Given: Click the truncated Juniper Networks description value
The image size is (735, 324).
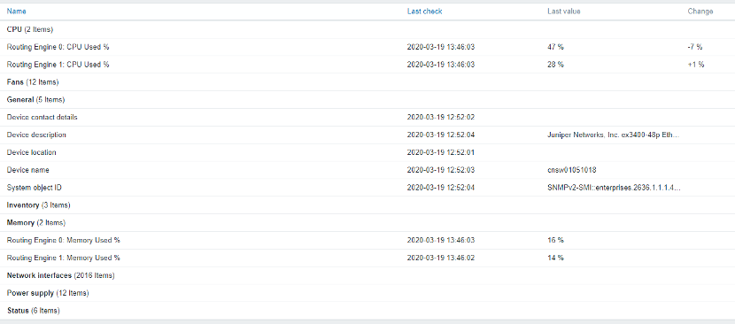Looking at the screenshot, I should (610, 135).
